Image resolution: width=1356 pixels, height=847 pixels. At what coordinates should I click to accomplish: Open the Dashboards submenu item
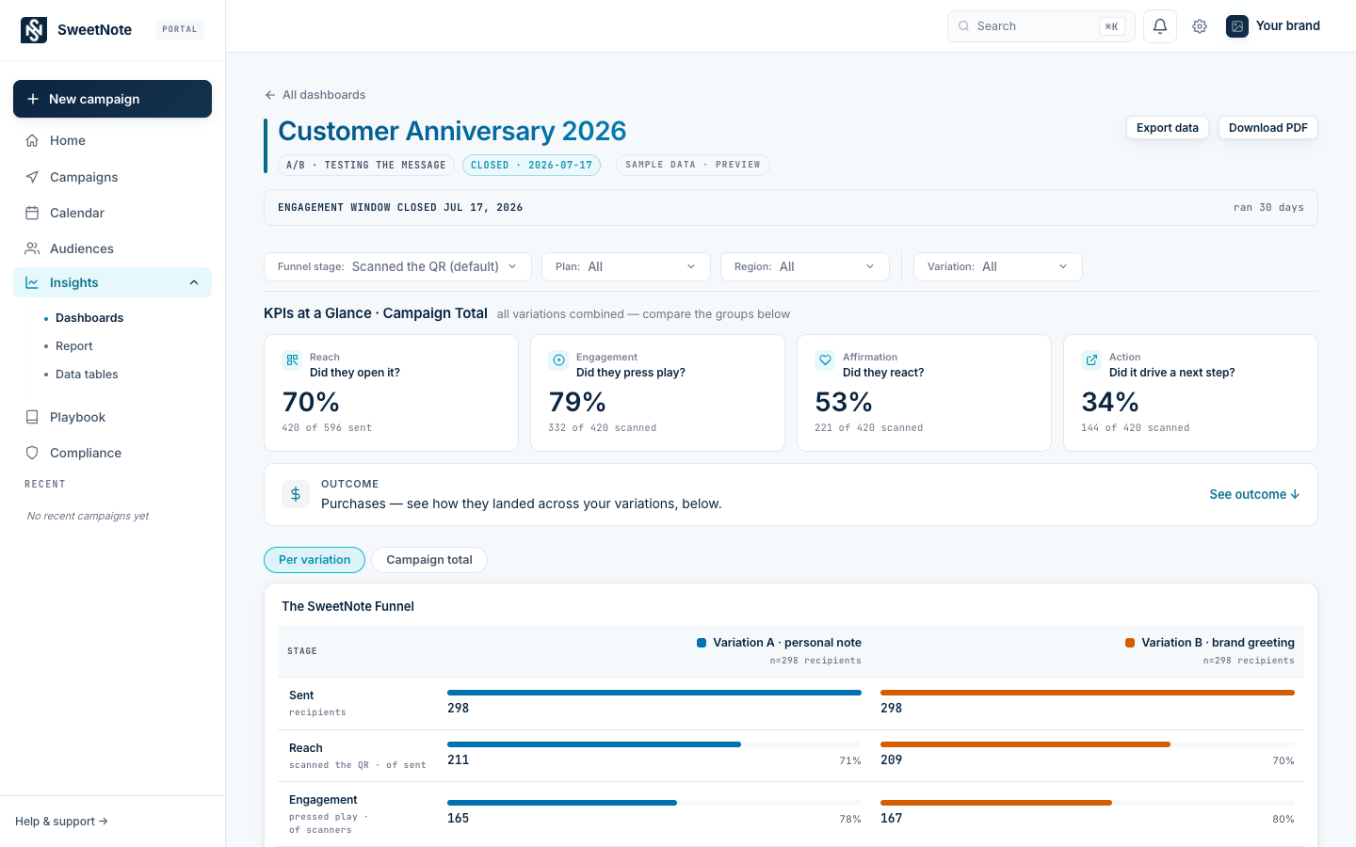coord(89,318)
